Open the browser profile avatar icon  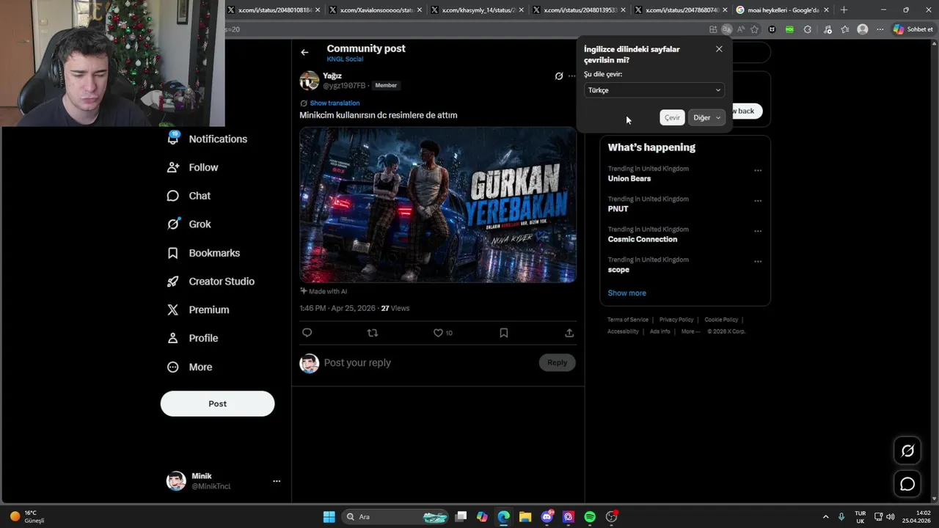pyautogui.click(x=863, y=29)
